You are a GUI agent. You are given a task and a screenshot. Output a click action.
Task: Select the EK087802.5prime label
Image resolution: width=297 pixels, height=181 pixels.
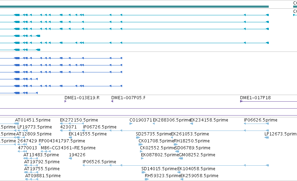(x=160, y=155)
